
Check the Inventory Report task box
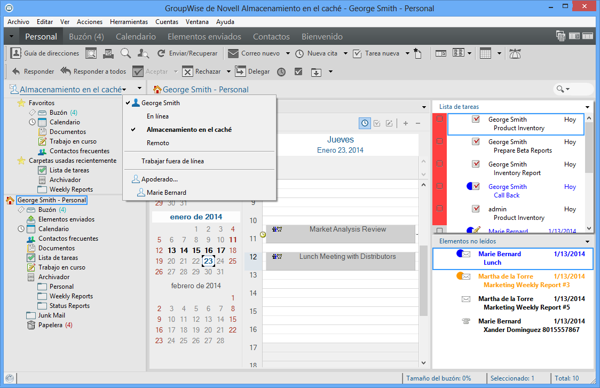440,164
